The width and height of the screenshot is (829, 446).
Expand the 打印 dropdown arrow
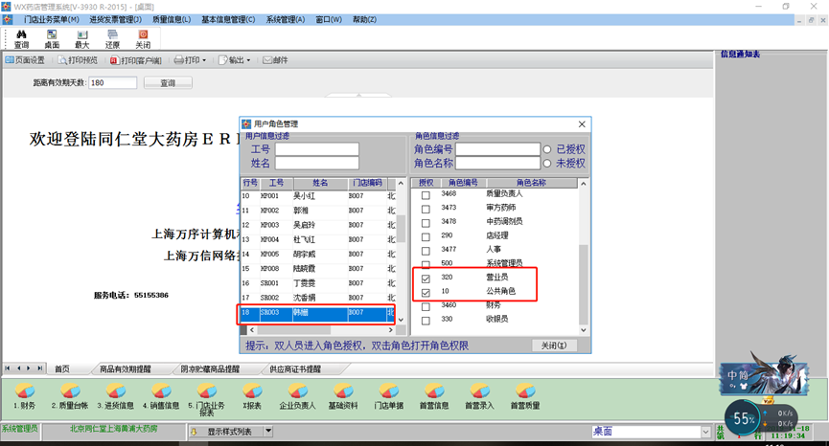coord(204,60)
